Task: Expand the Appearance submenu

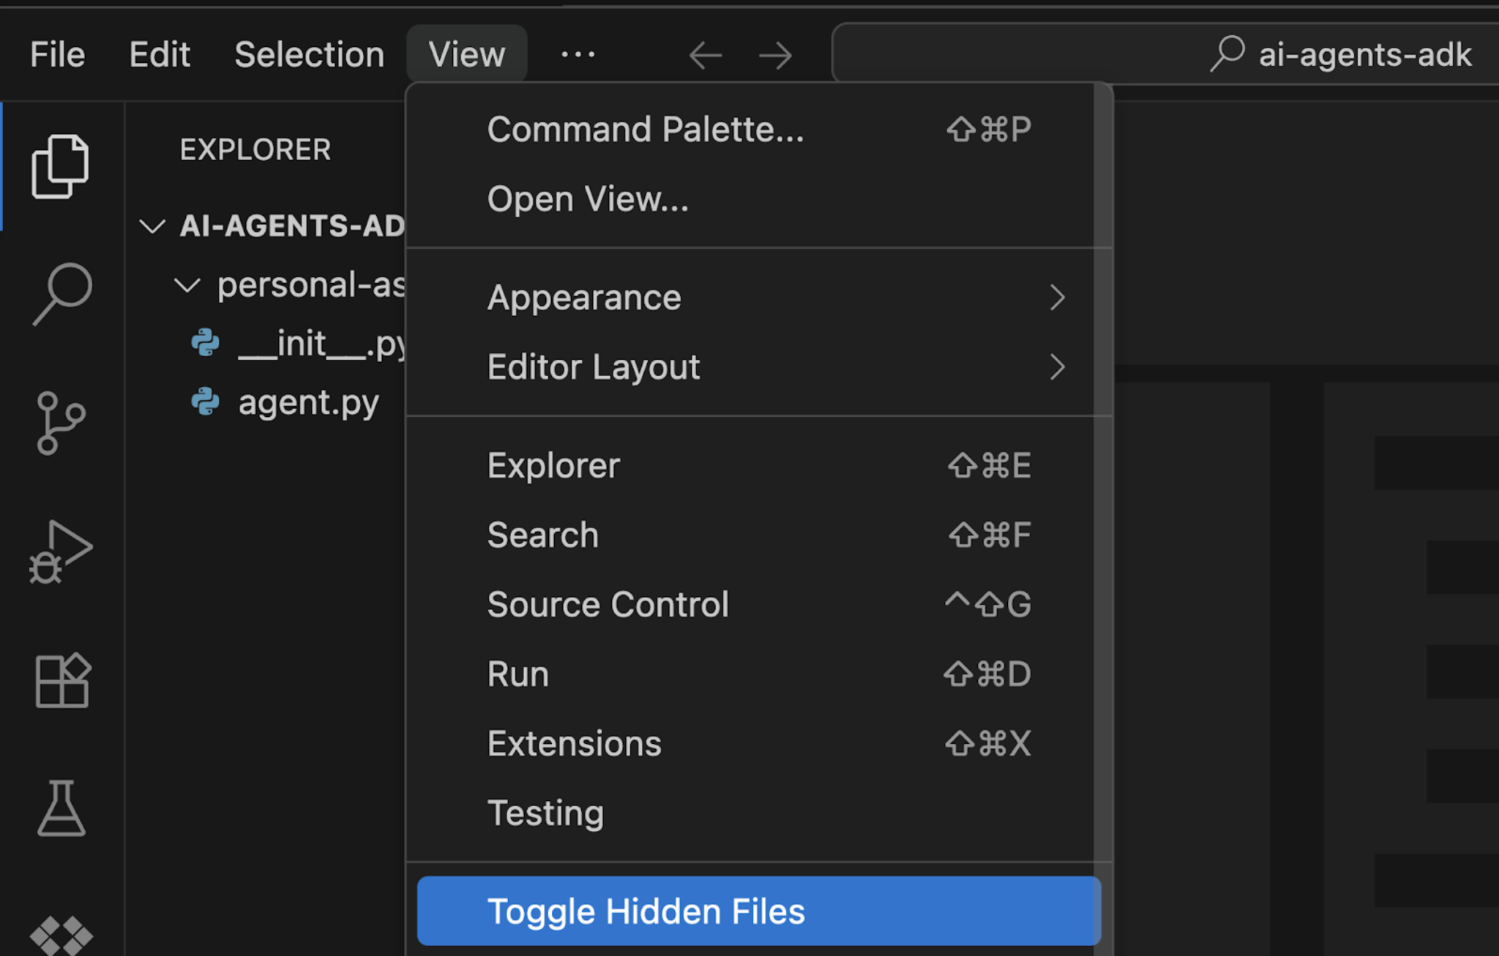Action: pos(758,298)
